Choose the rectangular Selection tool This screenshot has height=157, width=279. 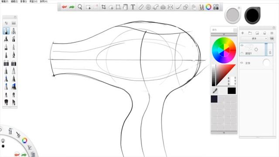(x=88, y=7)
